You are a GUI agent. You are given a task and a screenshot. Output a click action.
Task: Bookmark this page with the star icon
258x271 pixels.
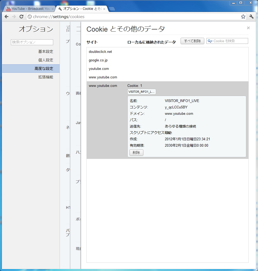243,16
